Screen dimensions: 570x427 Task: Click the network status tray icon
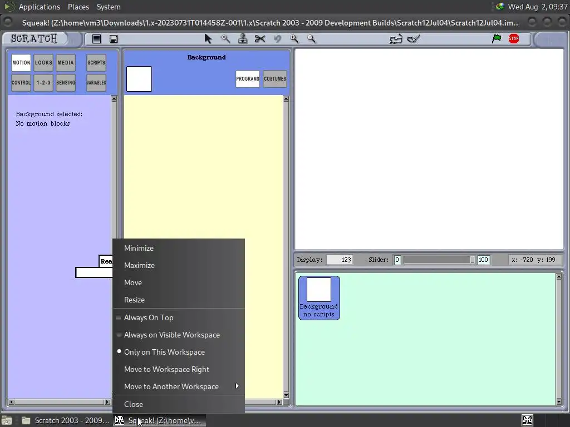click(500, 6)
